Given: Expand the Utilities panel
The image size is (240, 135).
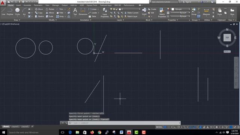Looking at the screenshot, I should [208, 20].
